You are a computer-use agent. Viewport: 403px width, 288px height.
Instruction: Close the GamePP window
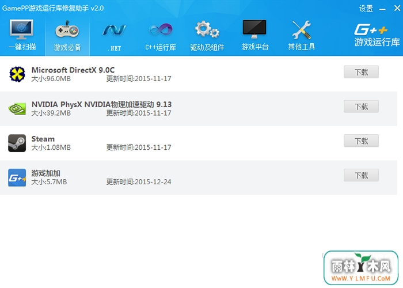(x=397, y=9)
